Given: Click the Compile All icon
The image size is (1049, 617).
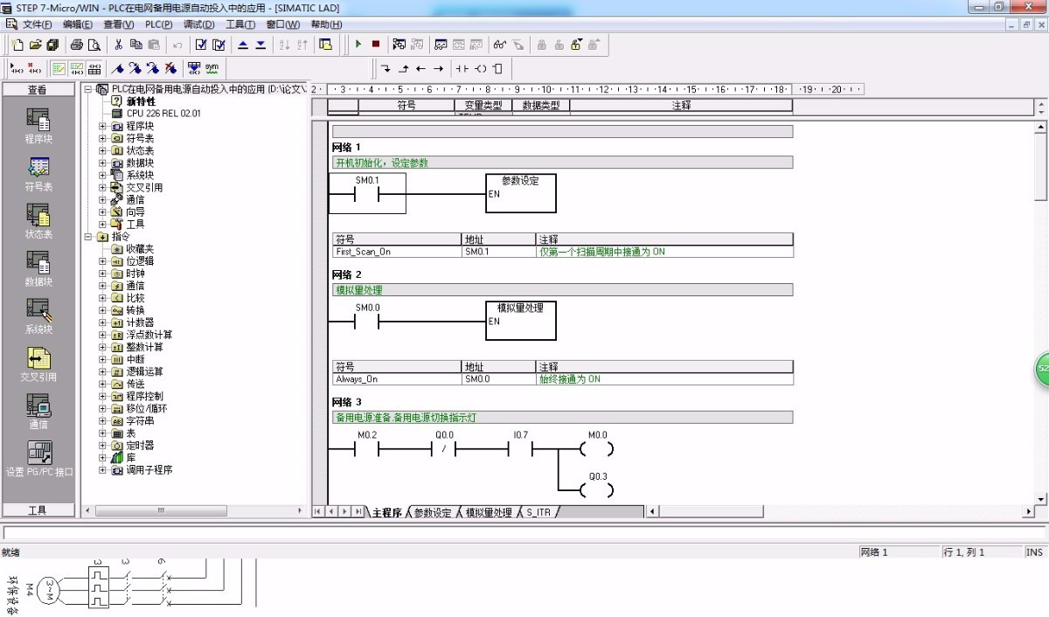Looking at the screenshot, I should 219,45.
